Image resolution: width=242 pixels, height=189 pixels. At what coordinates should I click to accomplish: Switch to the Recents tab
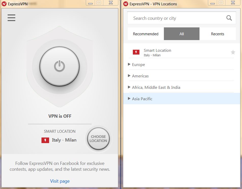click(x=218, y=34)
